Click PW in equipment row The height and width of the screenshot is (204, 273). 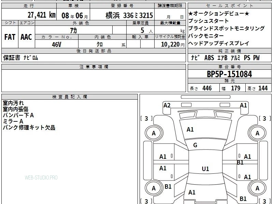256,58
